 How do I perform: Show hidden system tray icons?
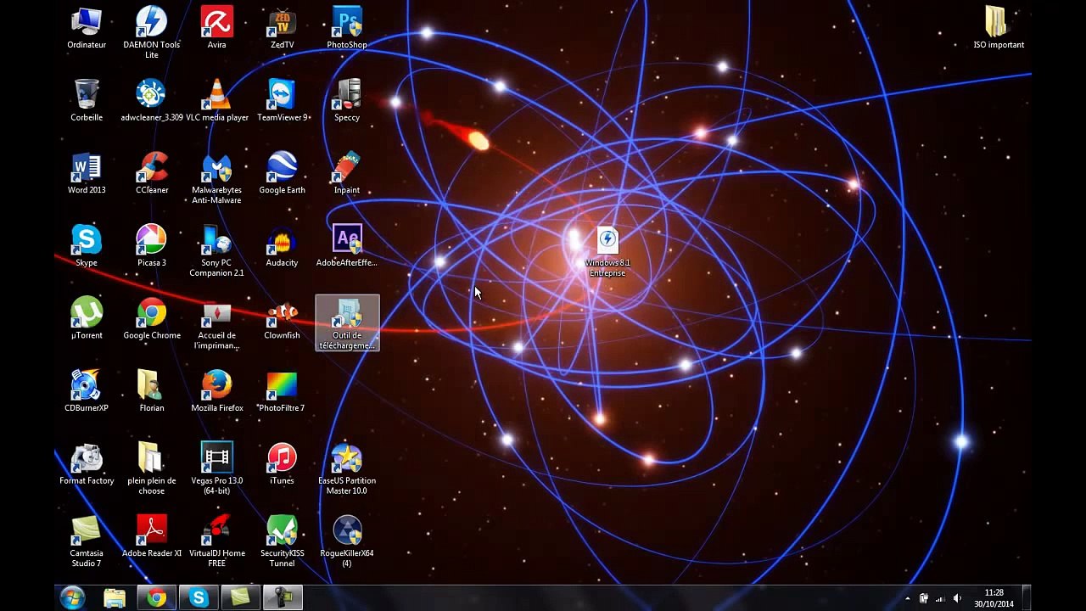tap(908, 598)
